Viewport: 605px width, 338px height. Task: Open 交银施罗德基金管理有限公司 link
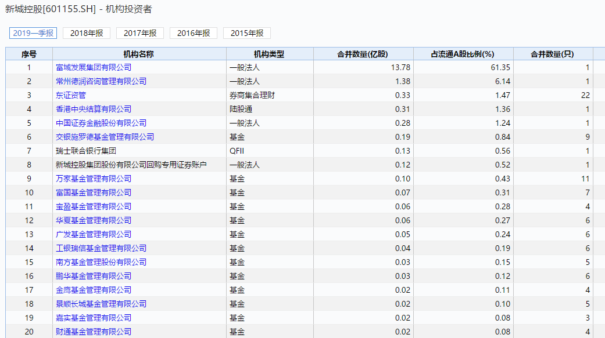click(x=105, y=137)
